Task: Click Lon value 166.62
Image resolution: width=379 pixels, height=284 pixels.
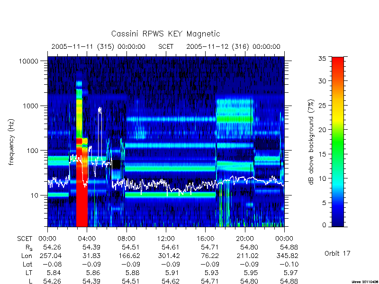Action: coord(130,256)
